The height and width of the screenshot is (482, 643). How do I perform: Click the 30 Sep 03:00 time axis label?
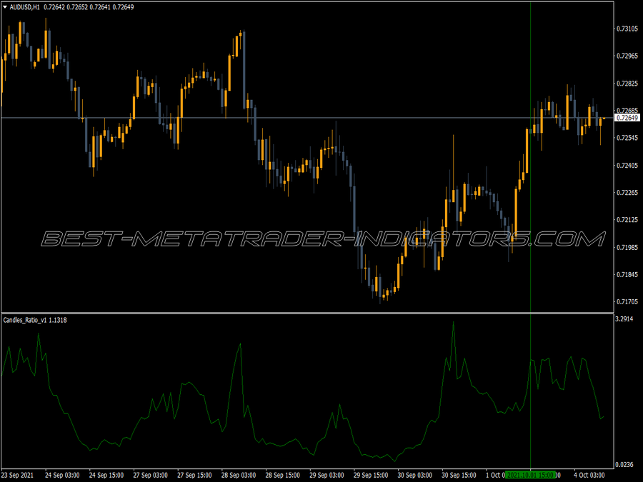point(414,475)
